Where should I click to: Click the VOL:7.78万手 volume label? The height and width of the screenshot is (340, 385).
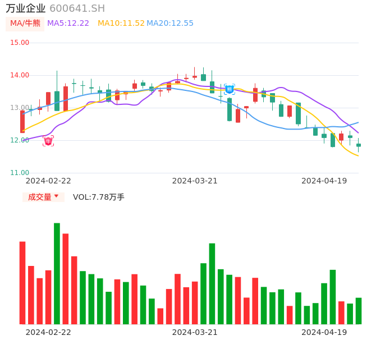99,197
